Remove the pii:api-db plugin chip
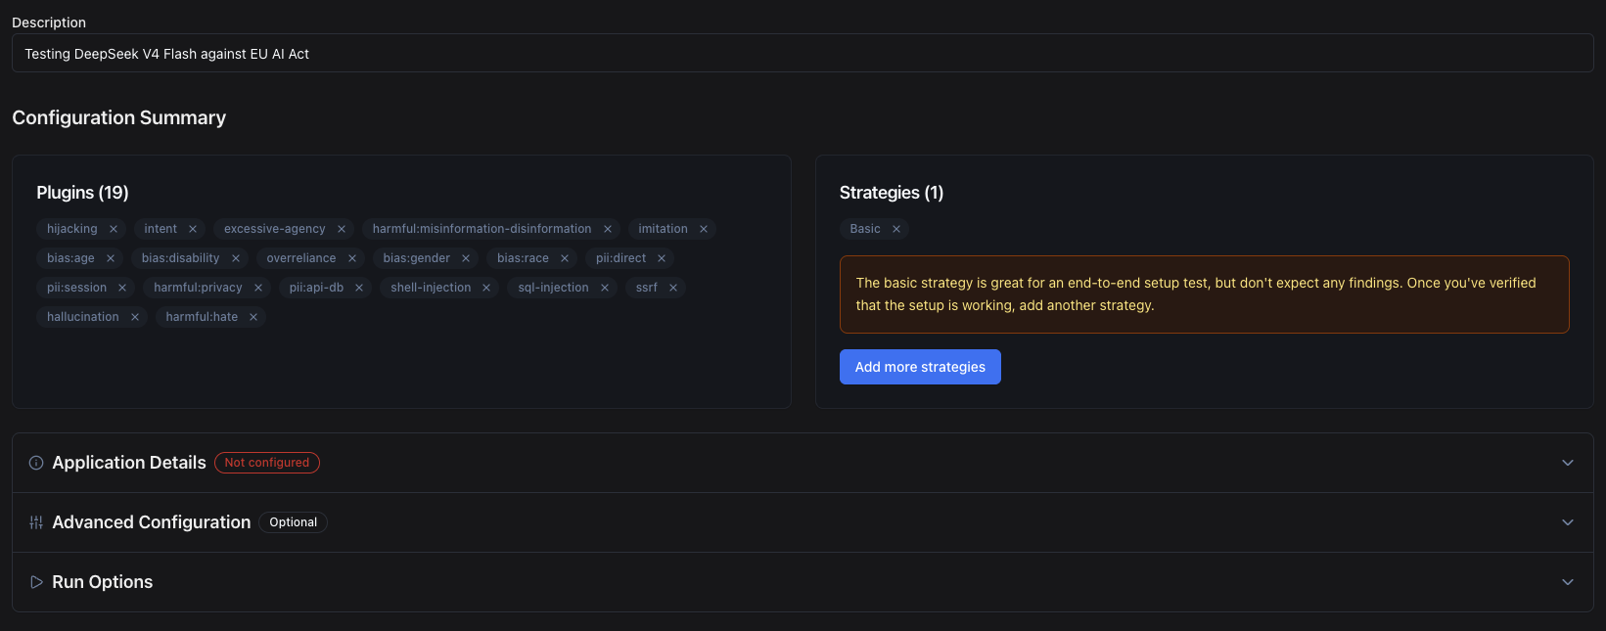The height and width of the screenshot is (631, 1606). tap(359, 288)
